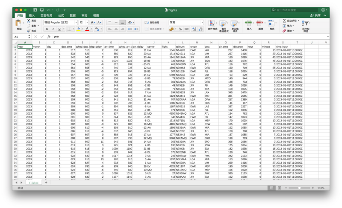This screenshot has width=342, height=208.
Task: Switch to the Insert (插入) ribbon tab
Action: 32,15
